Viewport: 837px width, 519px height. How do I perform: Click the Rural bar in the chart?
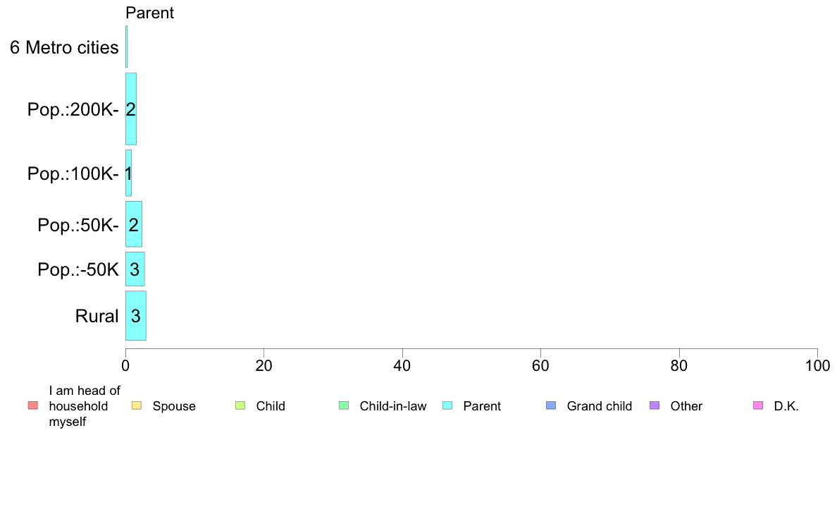coord(135,315)
